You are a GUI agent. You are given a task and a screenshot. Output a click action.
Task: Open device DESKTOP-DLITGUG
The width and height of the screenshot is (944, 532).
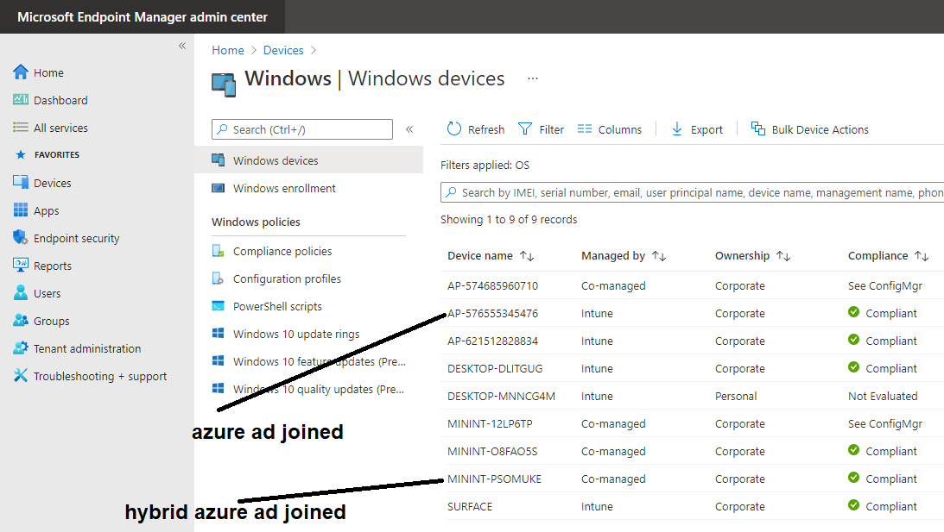click(x=495, y=368)
